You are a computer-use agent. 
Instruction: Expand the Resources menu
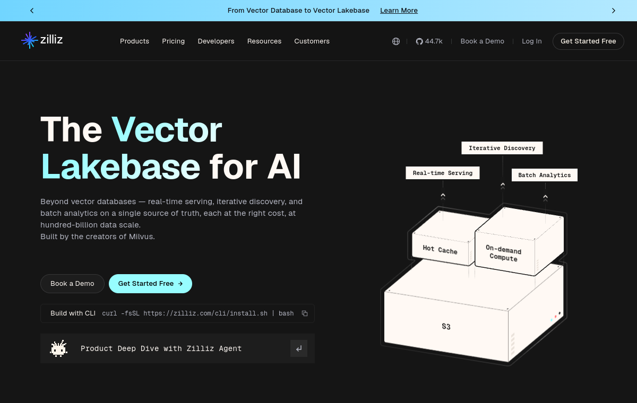(x=264, y=41)
